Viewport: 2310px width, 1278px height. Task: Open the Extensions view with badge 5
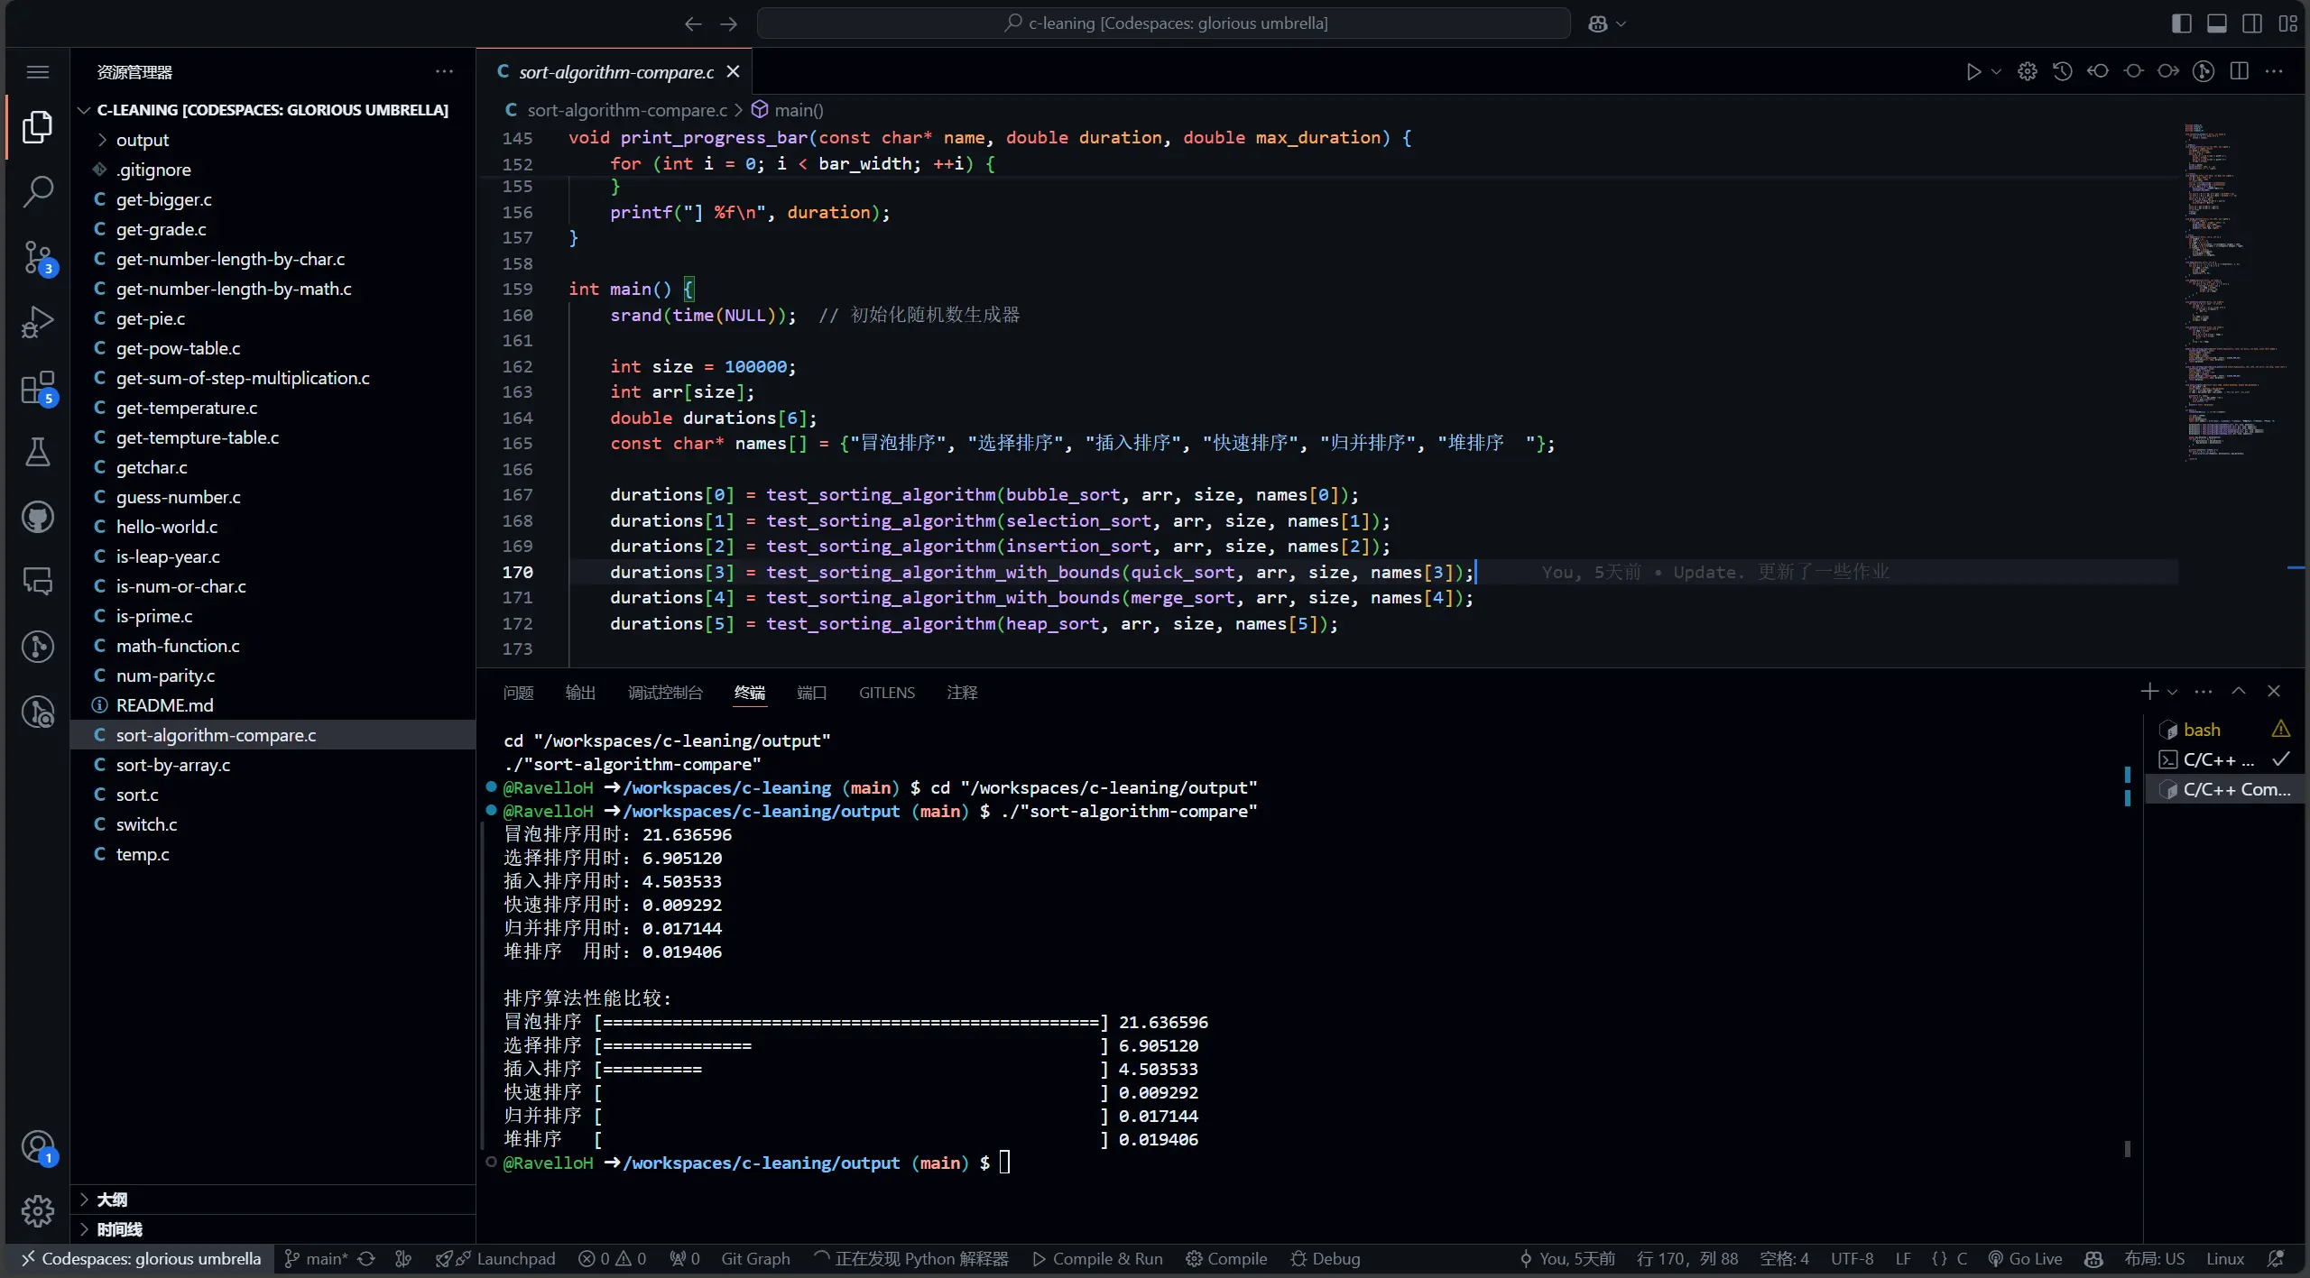tap(37, 388)
